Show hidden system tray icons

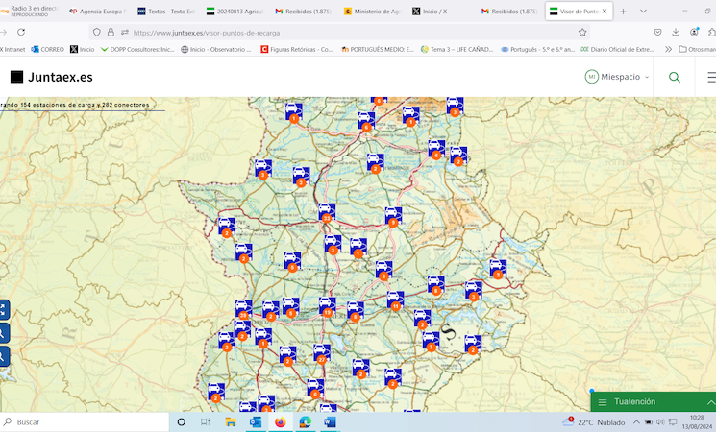[x=635, y=422]
